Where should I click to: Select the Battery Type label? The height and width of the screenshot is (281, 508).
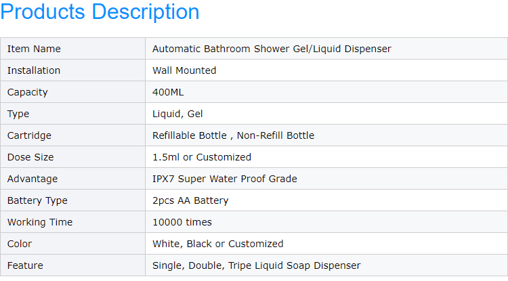coord(37,200)
